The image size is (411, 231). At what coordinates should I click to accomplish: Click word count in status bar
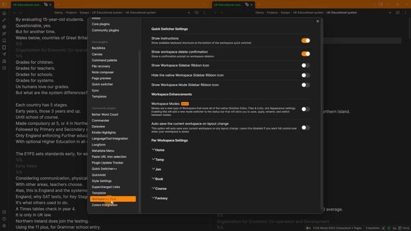337,228
